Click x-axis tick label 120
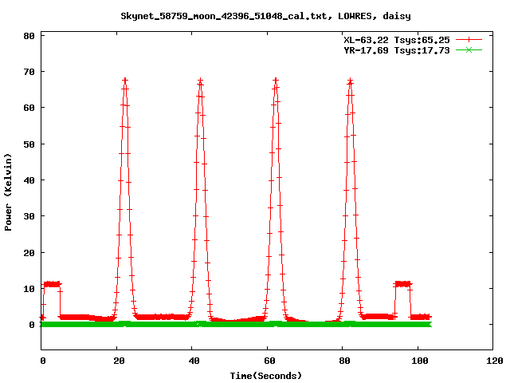This screenshot has height=383, width=510. pos(495,361)
